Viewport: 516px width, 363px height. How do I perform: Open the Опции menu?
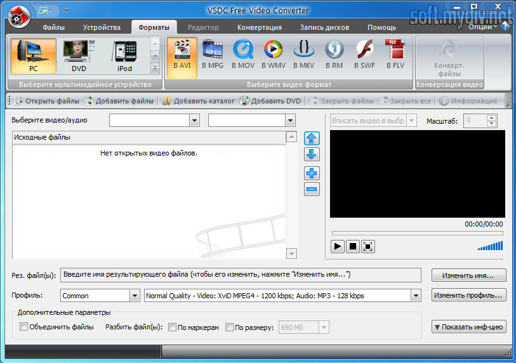click(x=482, y=27)
